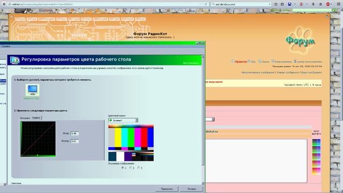343x193 pixels.
Task: Select reference image radio button 3
Action: (x=139, y=168)
